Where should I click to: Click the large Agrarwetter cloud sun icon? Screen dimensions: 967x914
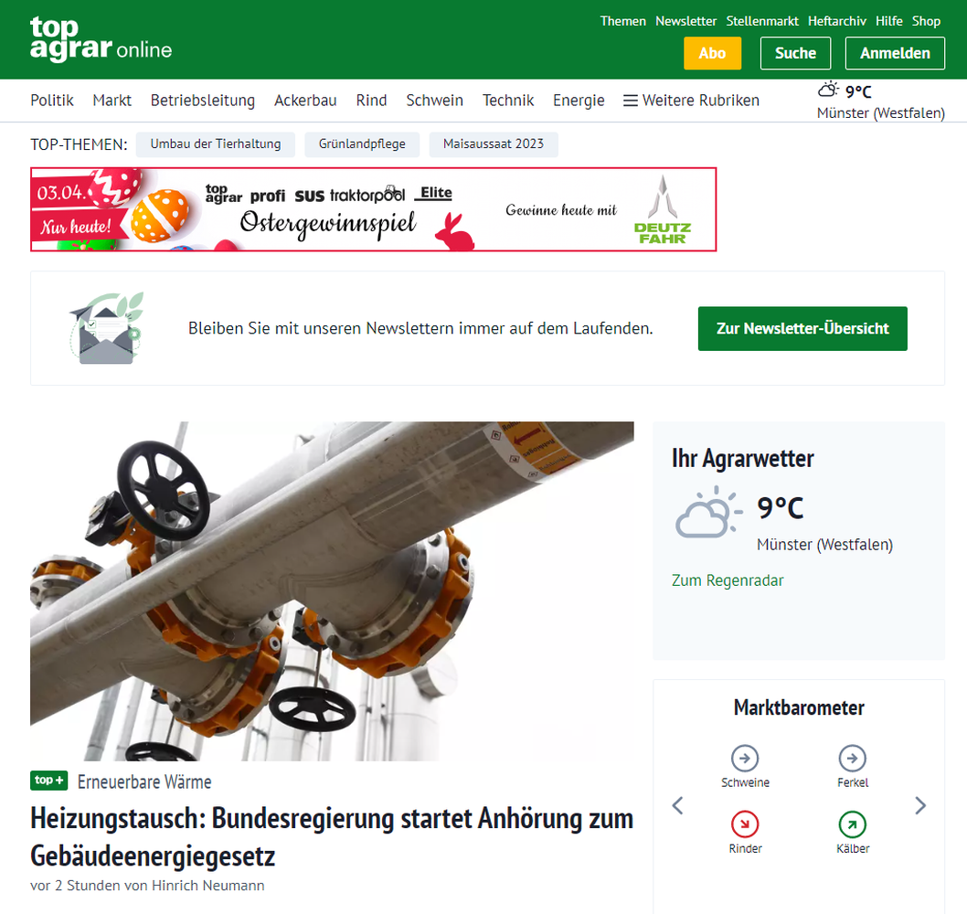click(708, 512)
